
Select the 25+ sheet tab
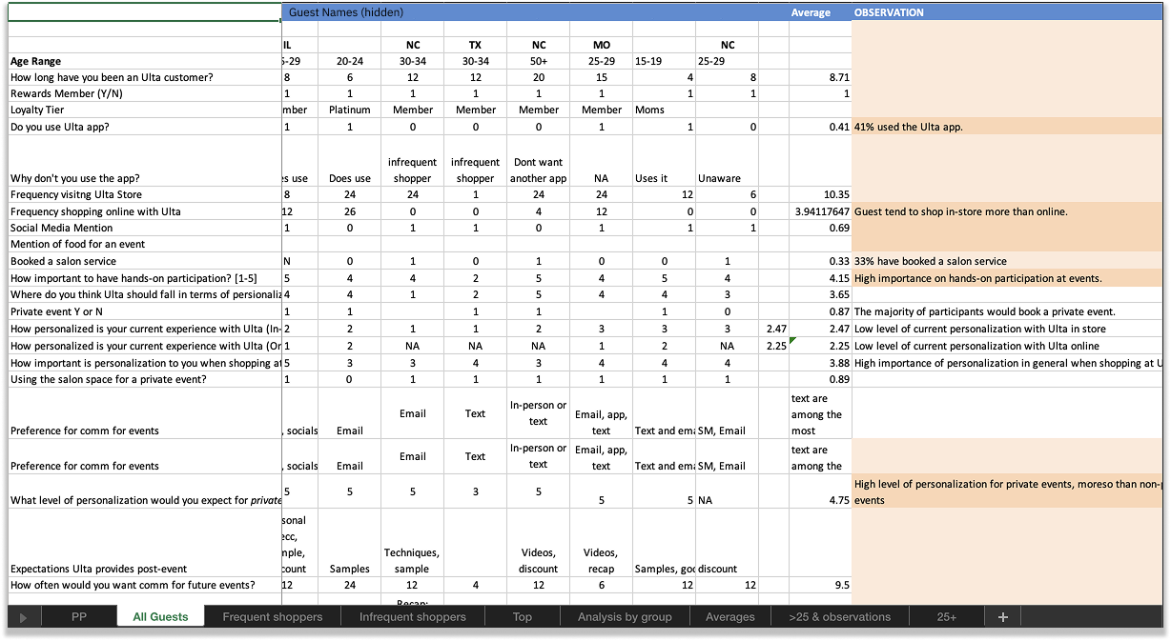pyautogui.click(x=946, y=617)
